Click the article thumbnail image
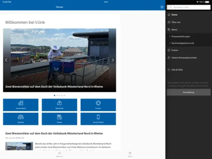Image resolution: width=212 pixels, height=159 pixels. (19, 146)
